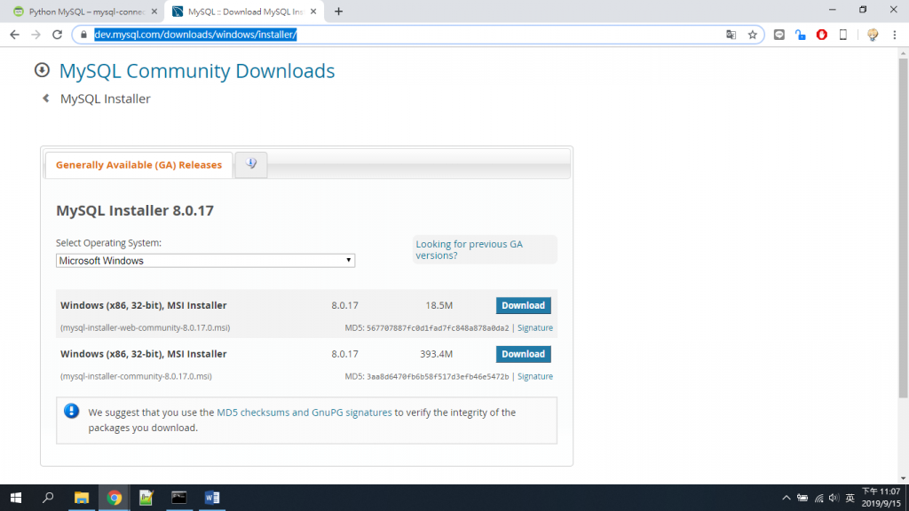Close the MySQL Download tab
Screen dimensions: 909x511
tap(313, 12)
